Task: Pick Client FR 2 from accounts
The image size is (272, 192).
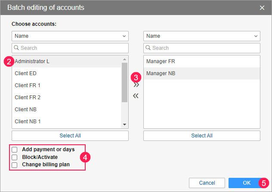Action: 28,98
